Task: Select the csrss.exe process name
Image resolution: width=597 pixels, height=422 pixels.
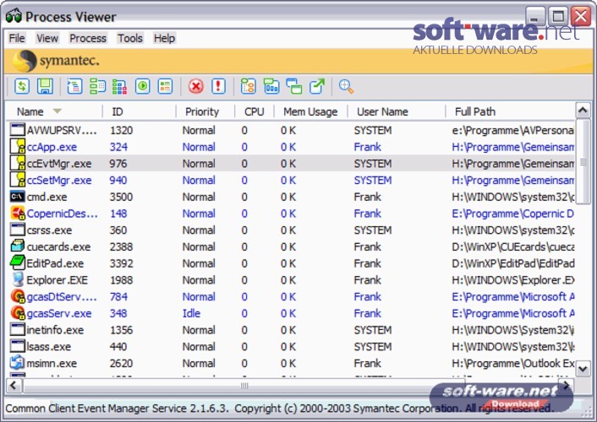Action: pyautogui.click(x=49, y=230)
